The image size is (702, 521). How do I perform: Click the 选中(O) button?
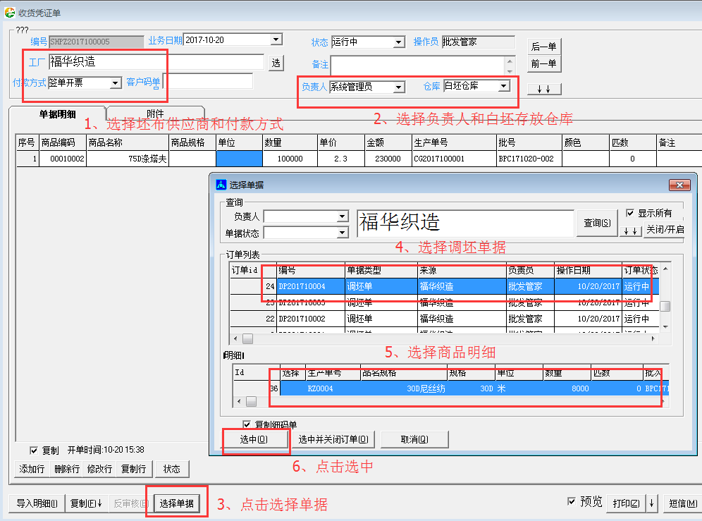[x=254, y=439]
